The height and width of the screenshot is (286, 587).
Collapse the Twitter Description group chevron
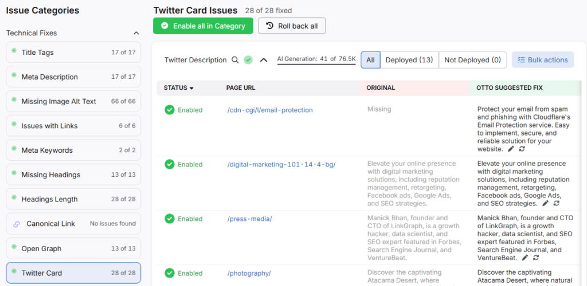coord(264,60)
